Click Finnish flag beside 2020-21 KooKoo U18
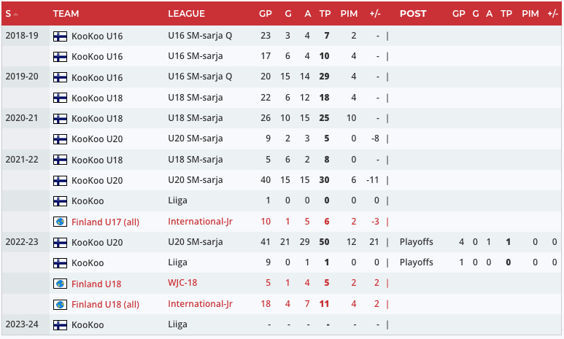 [x=60, y=118]
